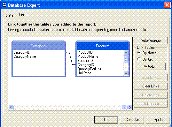Select the Links tab
The height and width of the screenshot is (127, 172).
(23, 15)
